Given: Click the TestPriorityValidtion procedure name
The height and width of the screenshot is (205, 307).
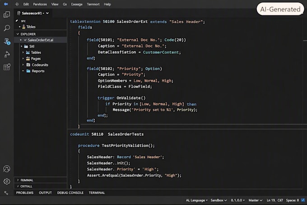Looking at the screenshot, I should [x=125, y=145].
